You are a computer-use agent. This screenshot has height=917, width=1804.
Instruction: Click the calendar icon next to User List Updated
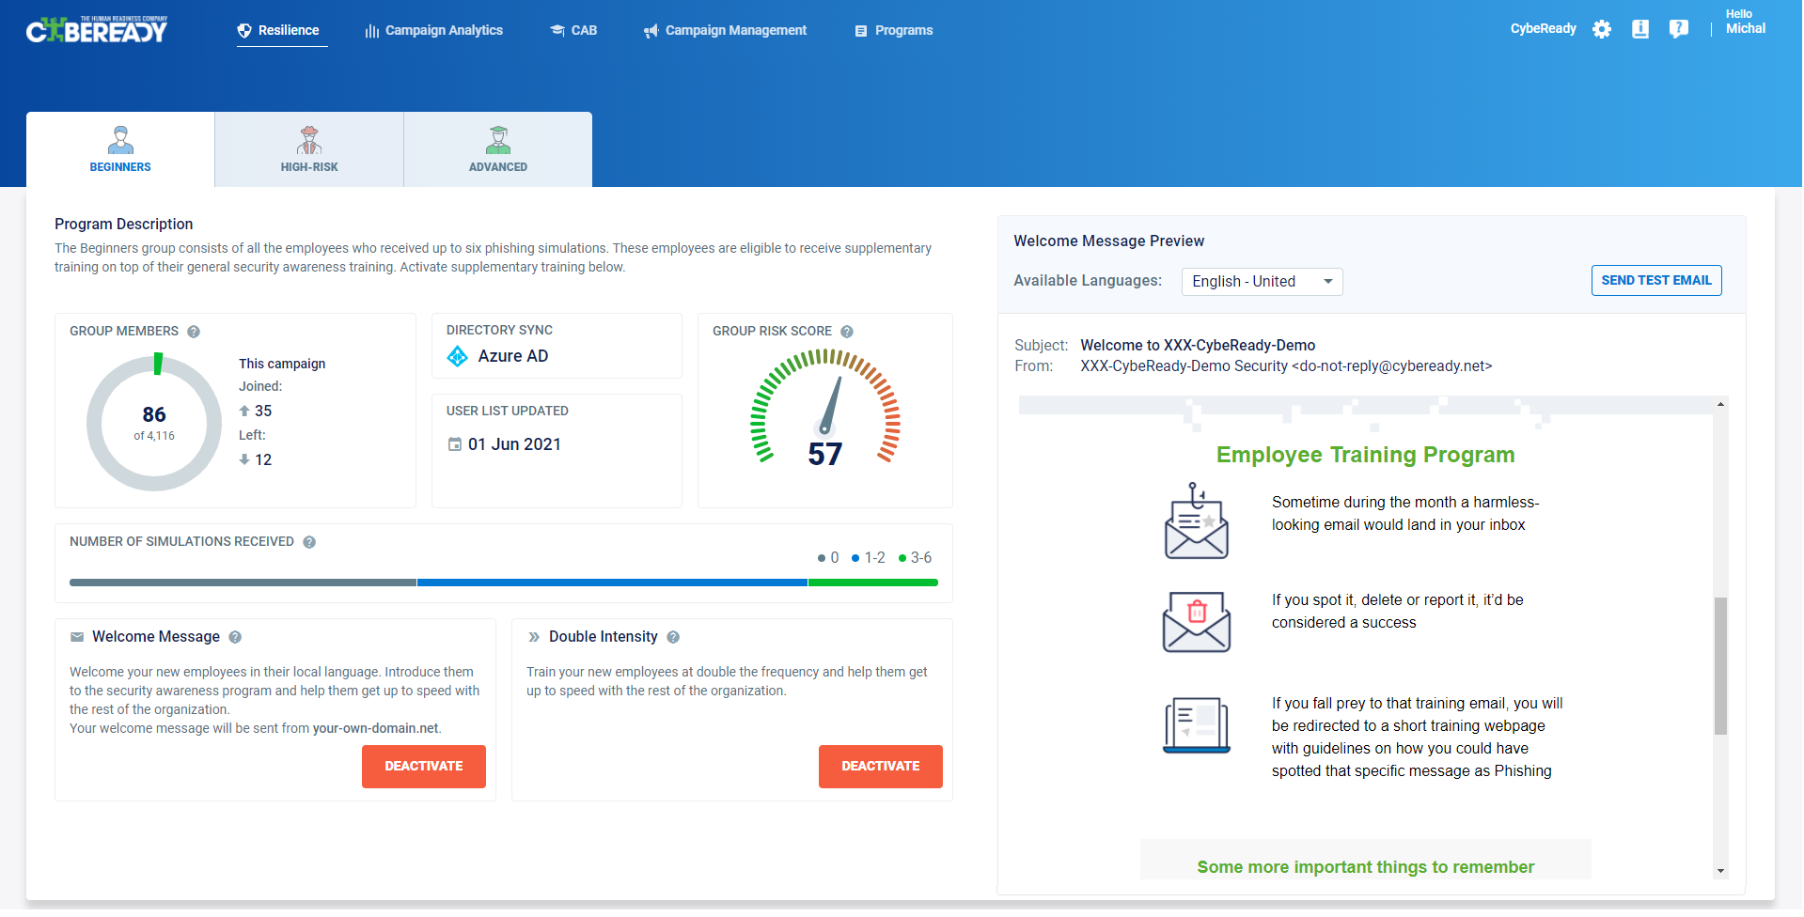point(455,443)
